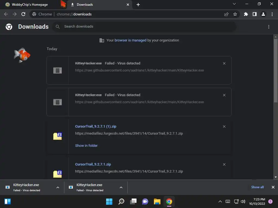Click the zip folder icon of CursorTrail_9.2.7.1.zip
This screenshot has height=208, width=278.
click(x=58, y=174)
